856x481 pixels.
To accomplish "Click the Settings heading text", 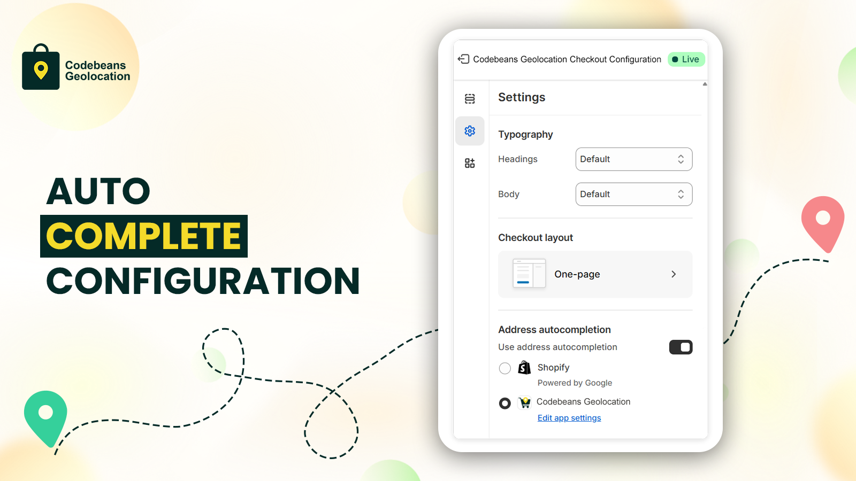I will click(522, 97).
